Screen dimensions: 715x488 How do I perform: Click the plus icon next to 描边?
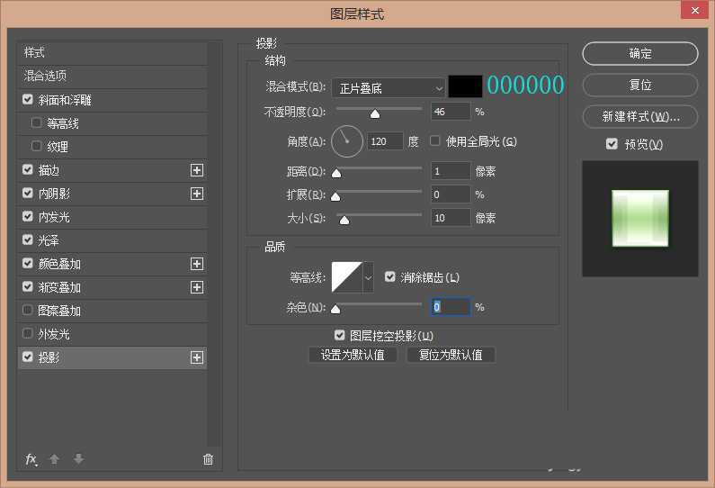197,170
